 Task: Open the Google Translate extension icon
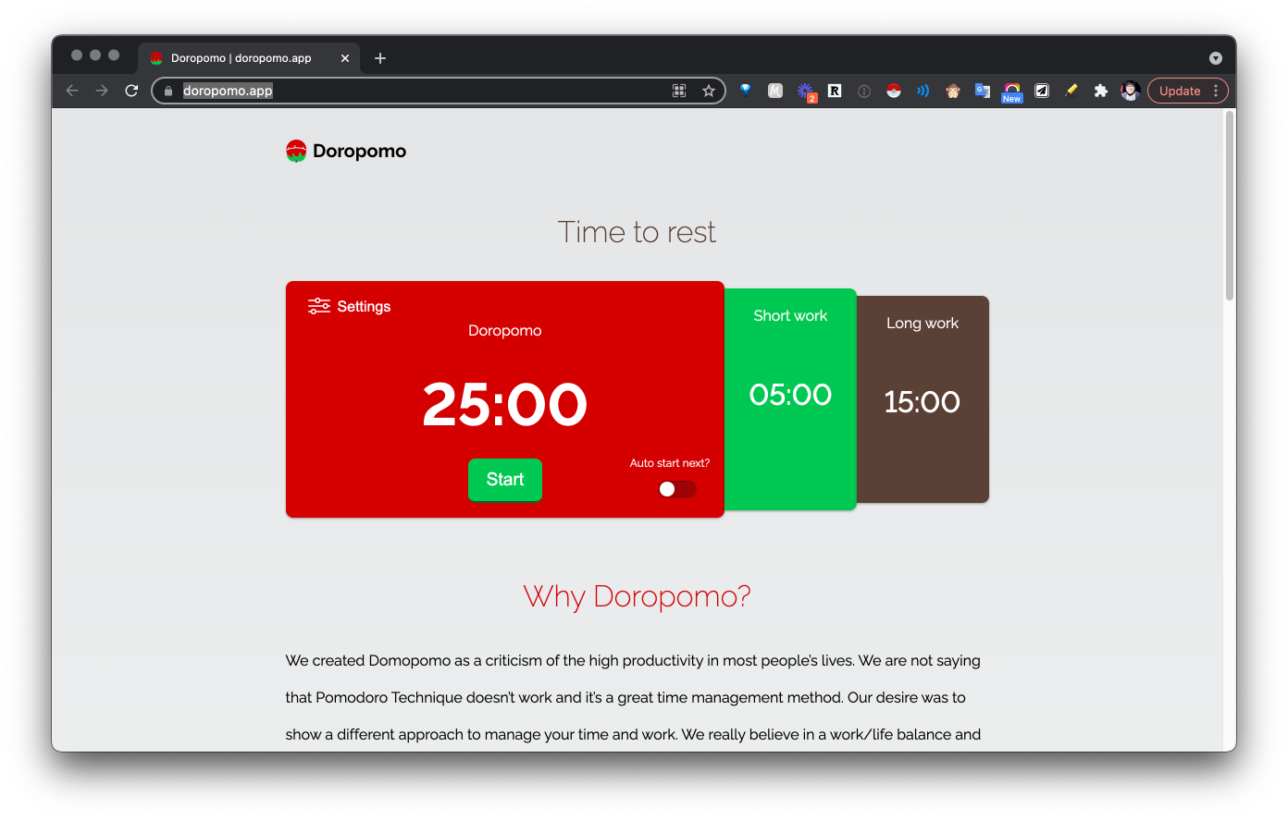click(983, 91)
